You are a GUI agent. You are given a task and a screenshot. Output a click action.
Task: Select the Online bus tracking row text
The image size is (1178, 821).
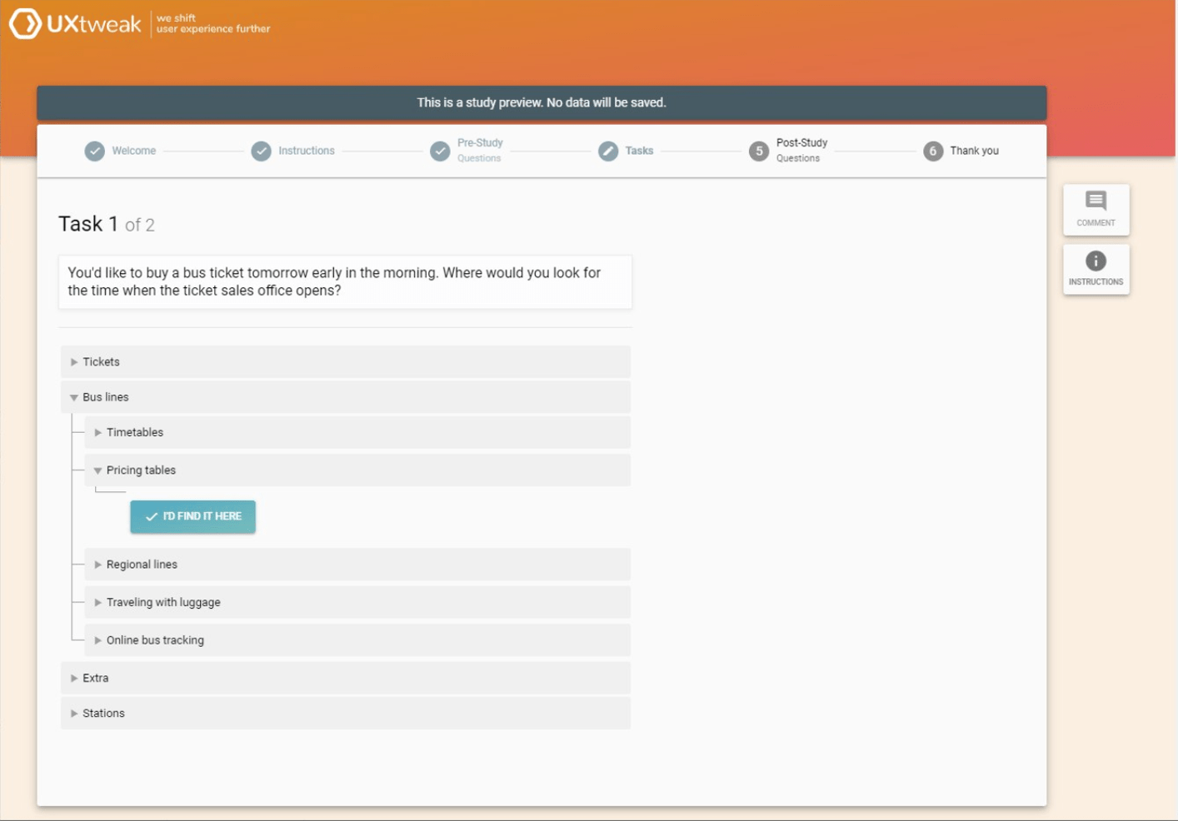click(x=155, y=640)
